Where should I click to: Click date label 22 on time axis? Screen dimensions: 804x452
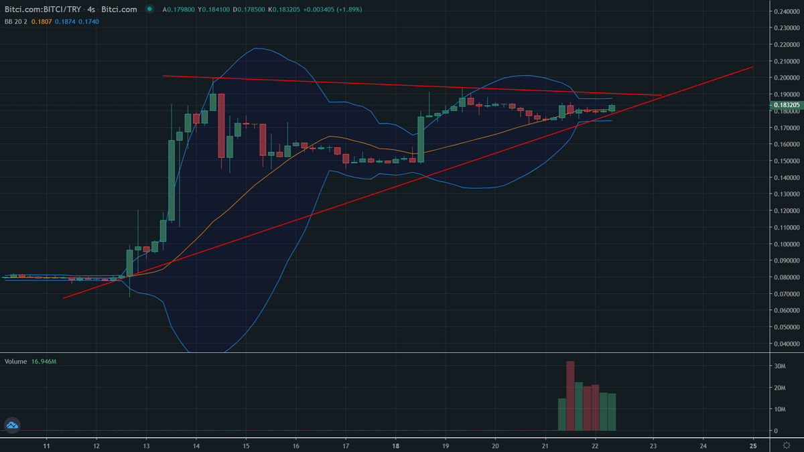point(595,445)
